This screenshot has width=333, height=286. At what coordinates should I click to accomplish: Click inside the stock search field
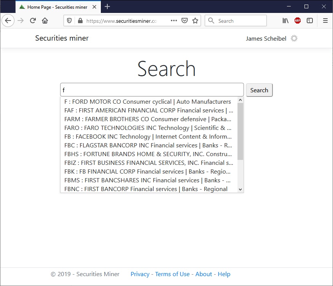click(x=151, y=89)
